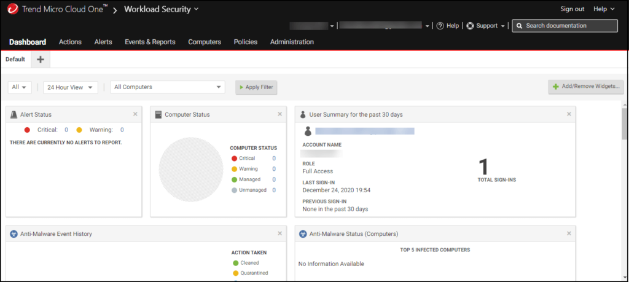Open the Actions menu
The height and width of the screenshot is (282, 629).
click(70, 42)
